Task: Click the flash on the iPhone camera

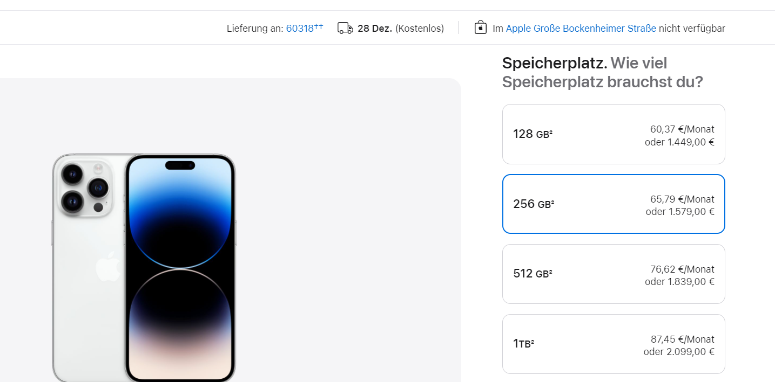Action: pos(98,168)
